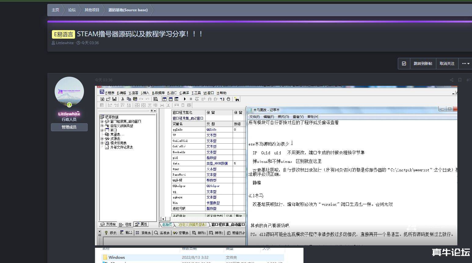Screen dimensions: 472x263
Task: Click the Find magnifier icon in toolbar
Action: click(156, 99)
